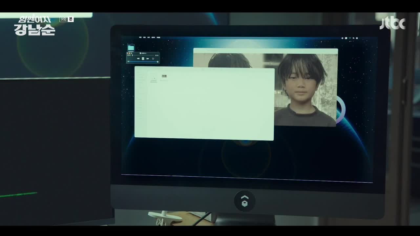Click the fast-forward button in player

tap(148, 58)
